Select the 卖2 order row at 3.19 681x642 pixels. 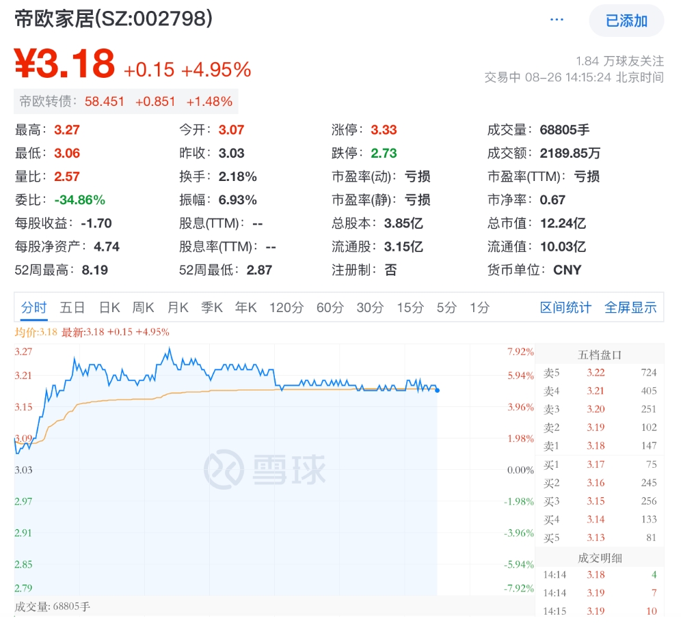pyautogui.click(x=600, y=428)
